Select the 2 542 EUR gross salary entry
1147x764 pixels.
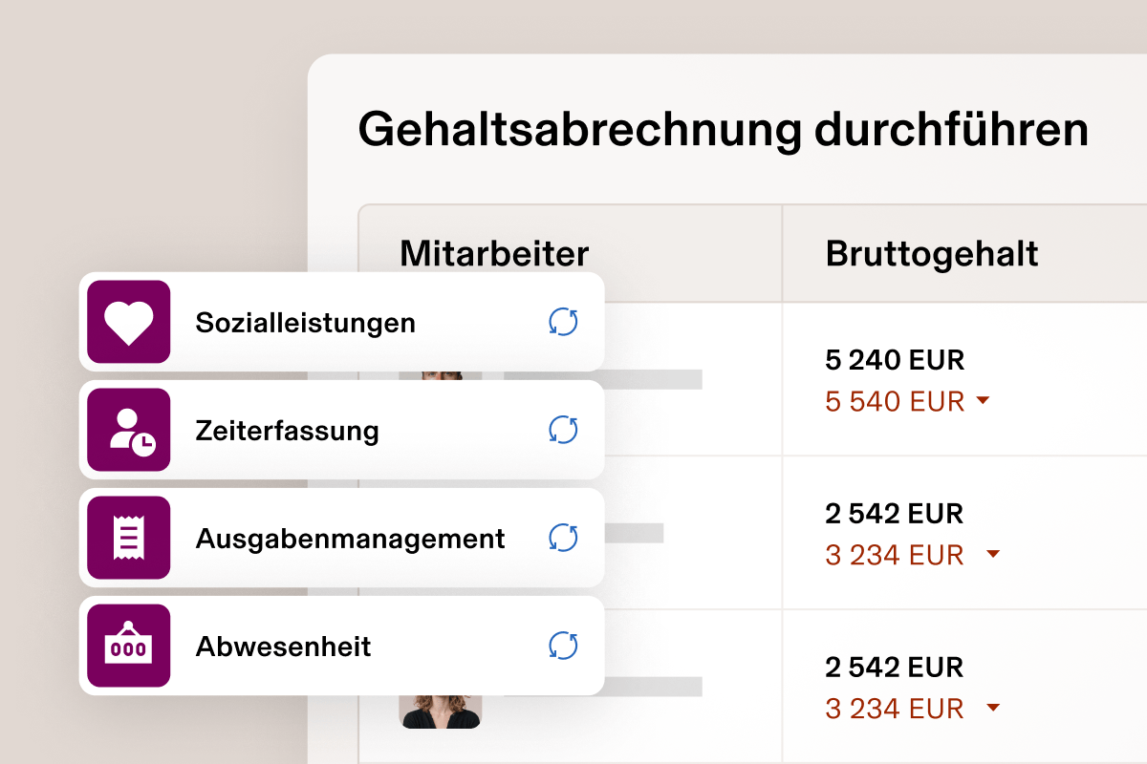[894, 514]
